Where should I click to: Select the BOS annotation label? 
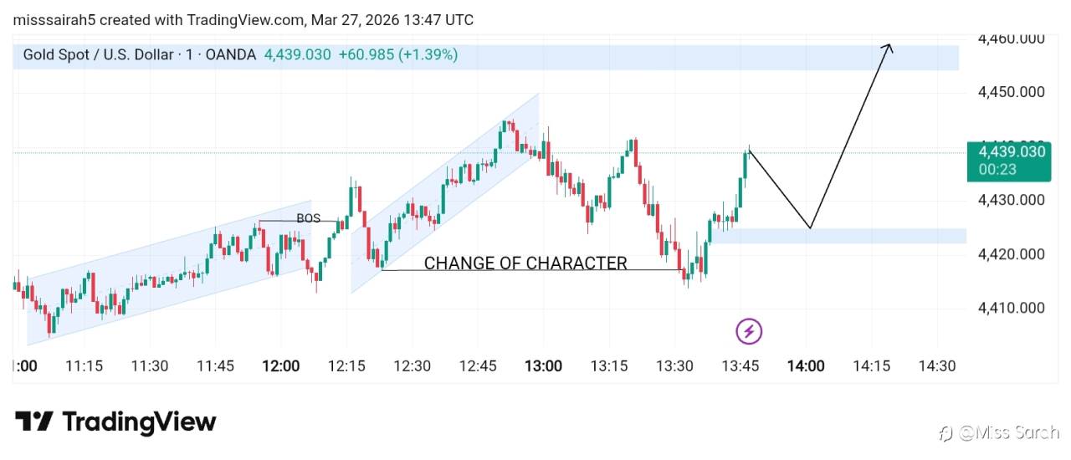(308, 218)
